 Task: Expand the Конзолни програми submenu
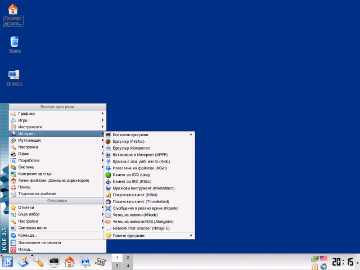[150, 135]
